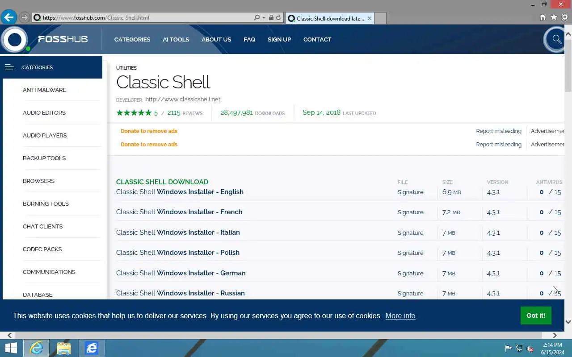Open the Classic Shell download tab
Viewport: 572px width, 357px height.
pos(329,18)
